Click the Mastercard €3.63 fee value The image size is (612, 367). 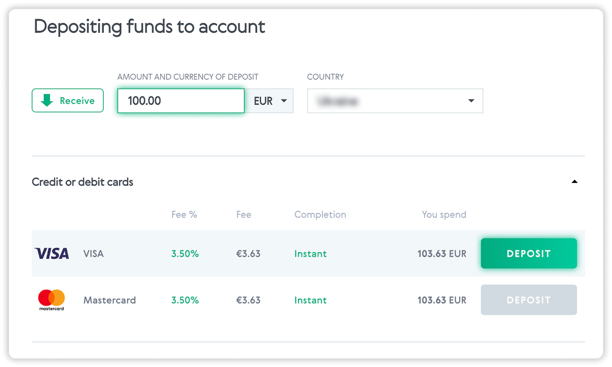(x=248, y=300)
